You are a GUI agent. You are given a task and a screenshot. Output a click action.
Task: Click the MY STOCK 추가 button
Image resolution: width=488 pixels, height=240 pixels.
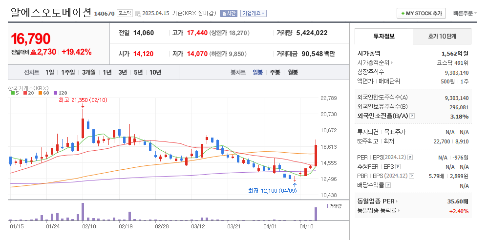tap(422, 13)
